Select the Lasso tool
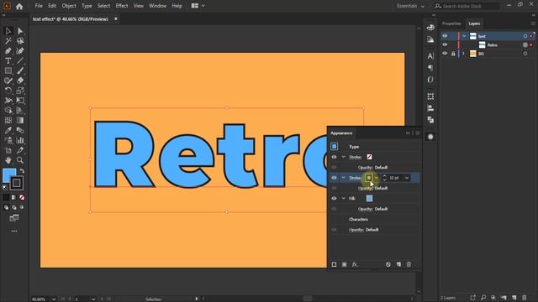Image resolution: width=538 pixels, height=302 pixels. click(x=20, y=41)
